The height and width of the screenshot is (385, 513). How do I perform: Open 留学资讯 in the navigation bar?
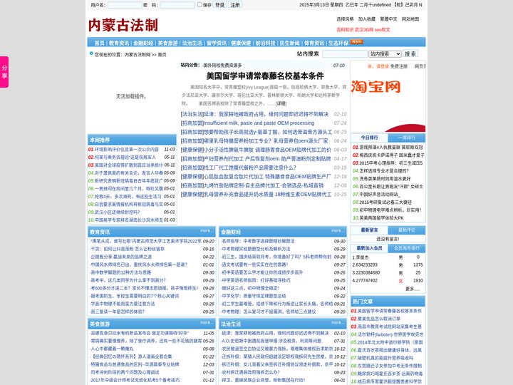[x=217, y=43]
